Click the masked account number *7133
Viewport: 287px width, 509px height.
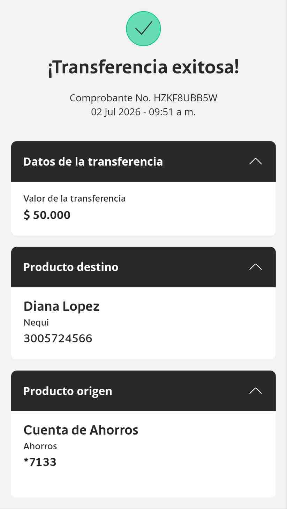click(40, 462)
